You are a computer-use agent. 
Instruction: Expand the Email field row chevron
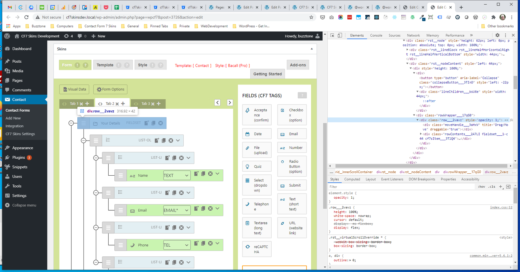tap(217, 208)
